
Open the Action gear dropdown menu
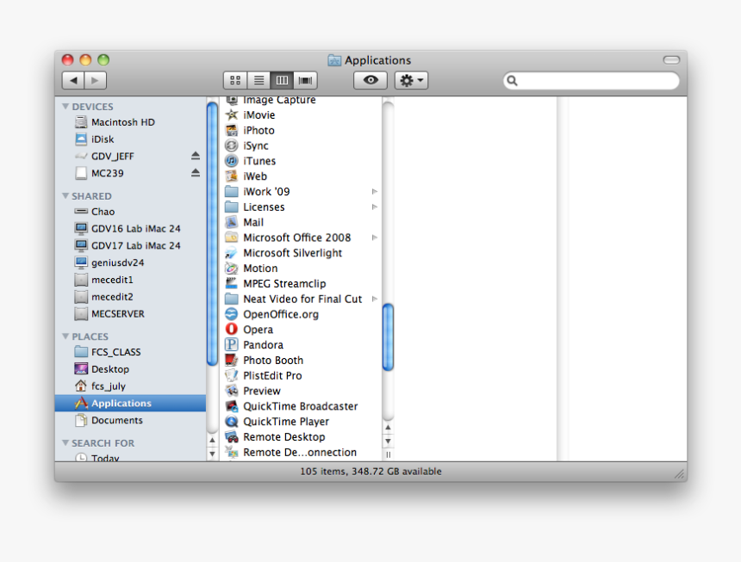click(412, 80)
